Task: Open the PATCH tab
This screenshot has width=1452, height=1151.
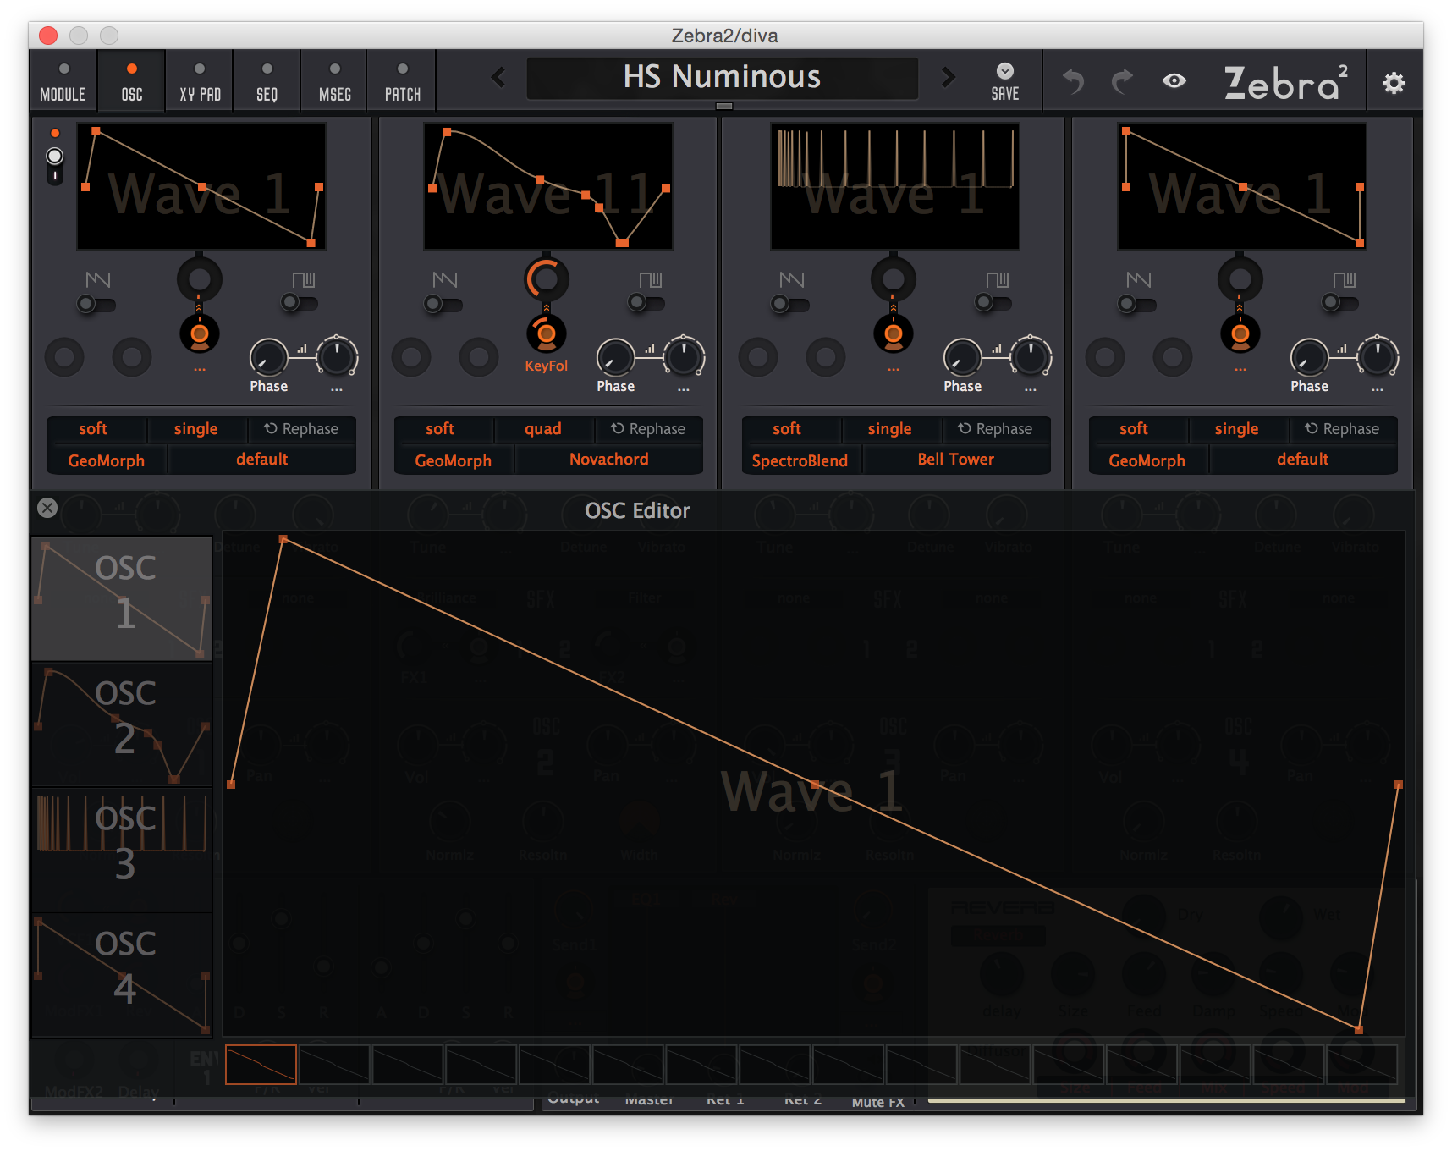Action: (403, 81)
